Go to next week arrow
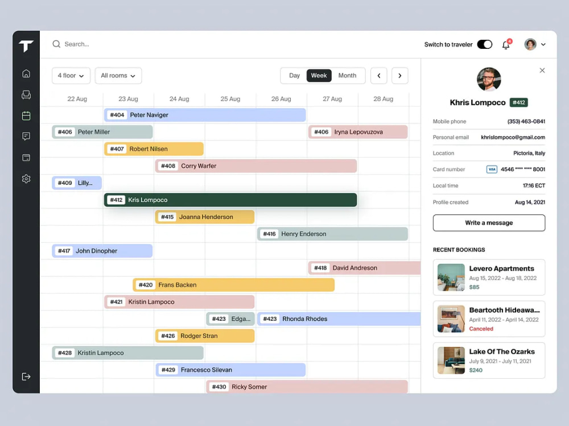This screenshot has width=569, height=426. pyautogui.click(x=400, y=76)
